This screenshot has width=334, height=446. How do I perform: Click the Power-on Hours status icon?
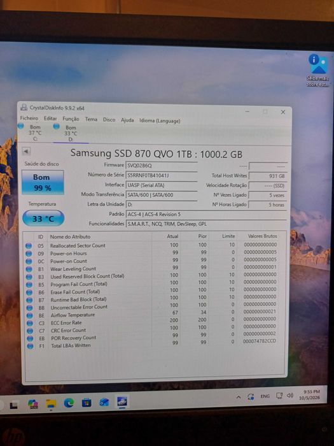point(29,254)
